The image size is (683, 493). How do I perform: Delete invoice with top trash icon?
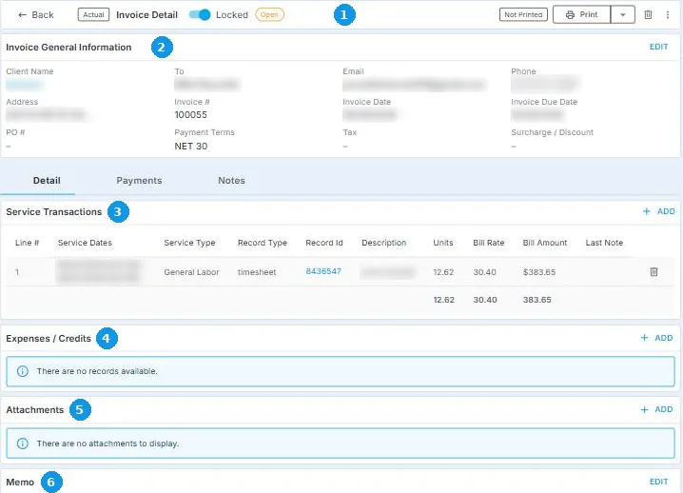(x=648, y=15)
